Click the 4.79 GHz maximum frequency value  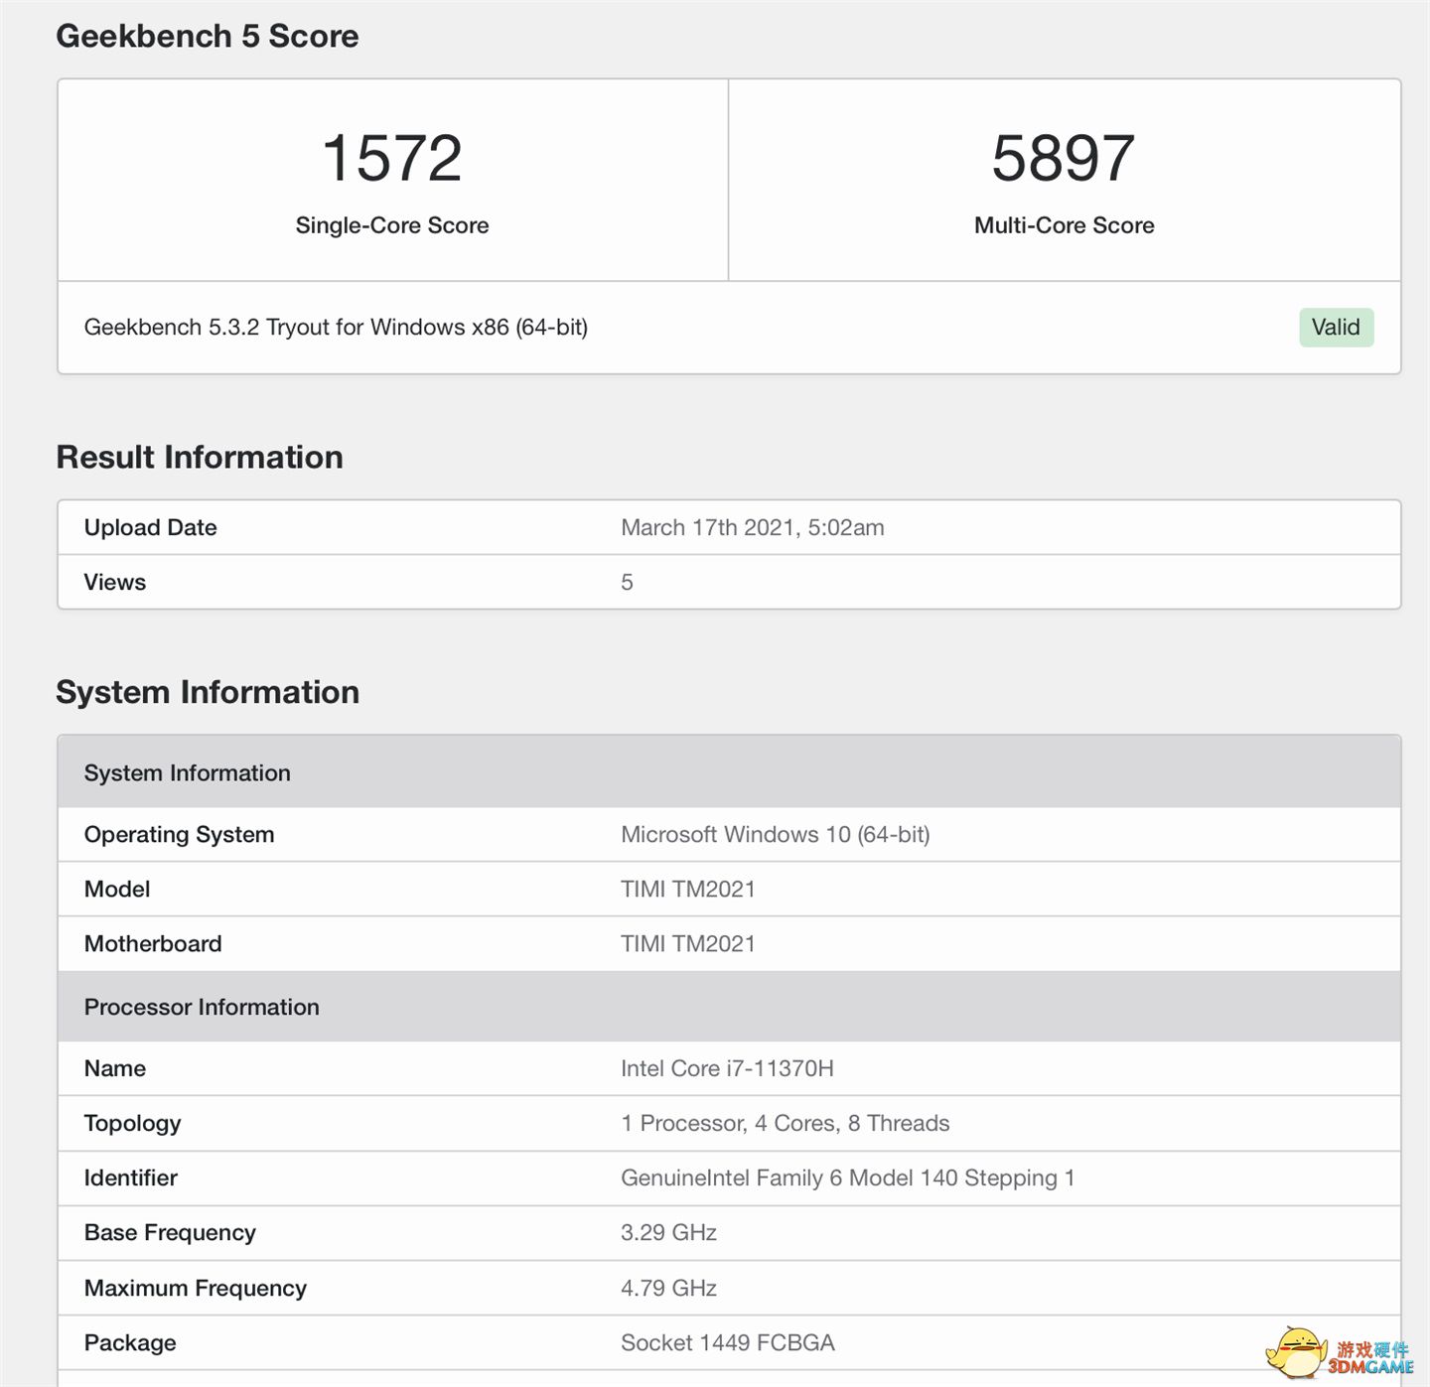click(x=668, y=1288)
